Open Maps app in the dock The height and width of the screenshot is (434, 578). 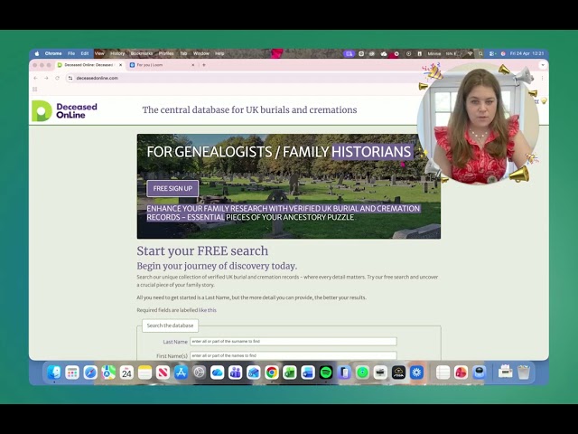pyautogui.click(x=108, y=373)
